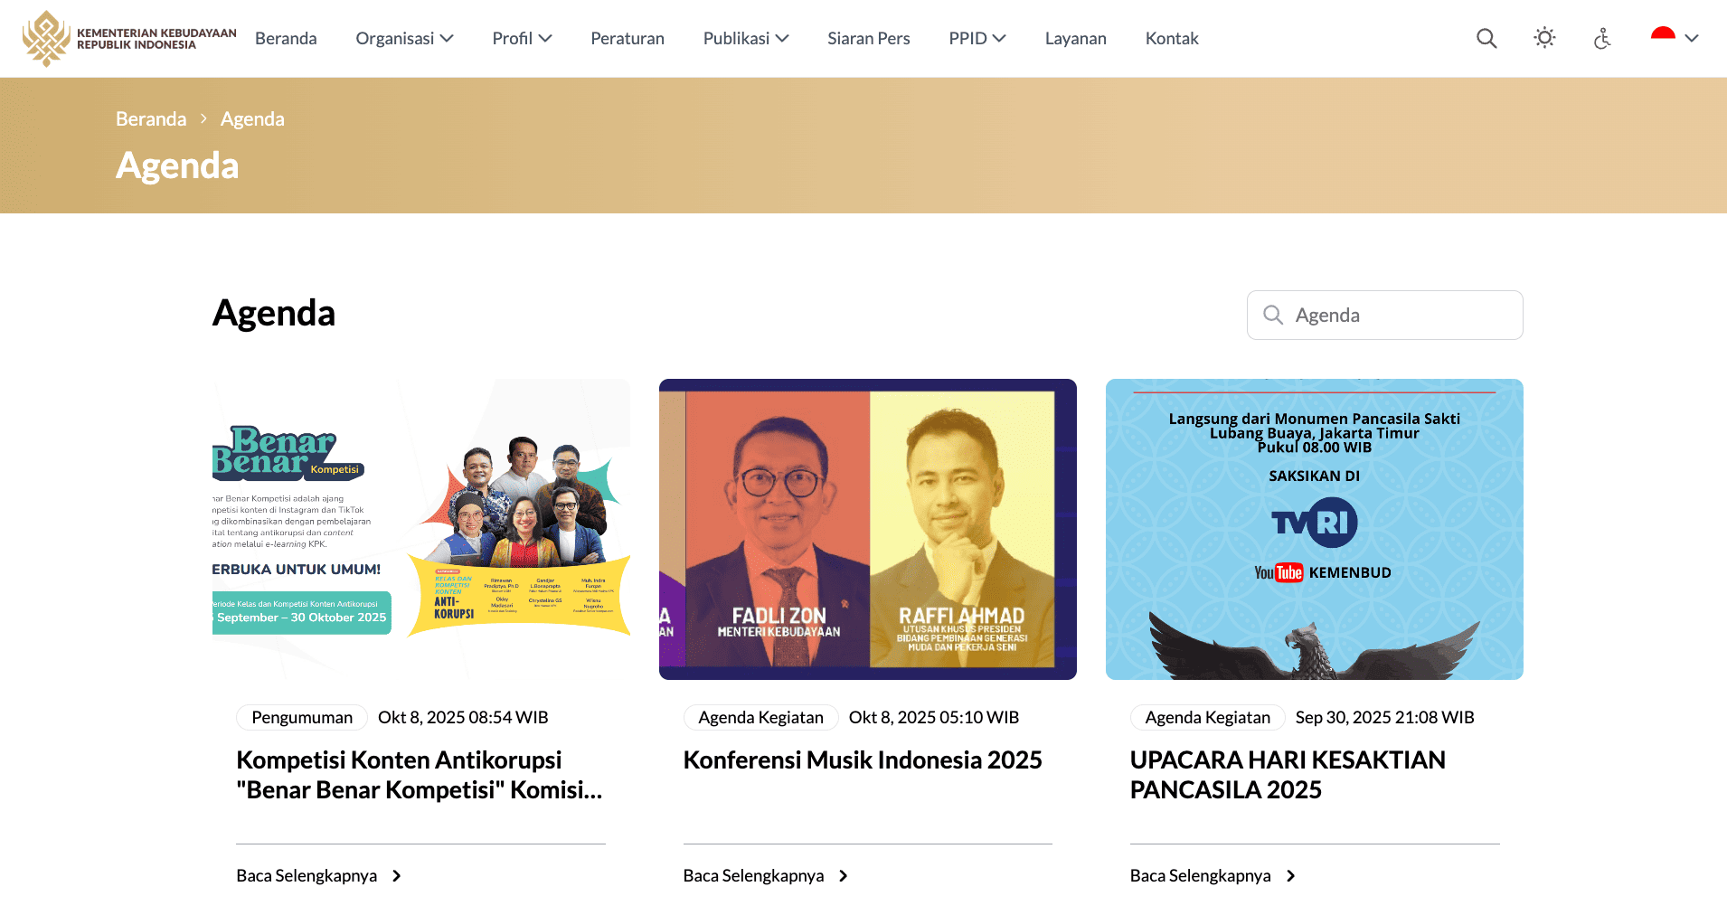This screenshot has width=1727, height=915.
Task: Click Beranda breadcrumb link
Action: tap(151, 118)
